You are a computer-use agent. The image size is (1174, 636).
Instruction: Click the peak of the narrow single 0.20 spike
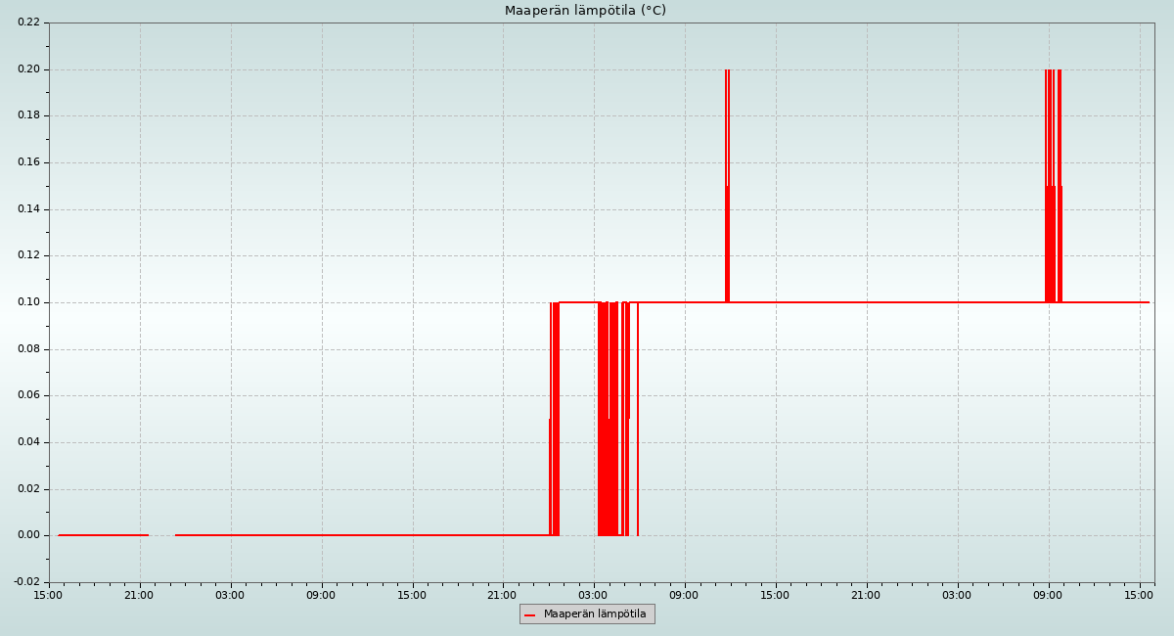[727, 71]
